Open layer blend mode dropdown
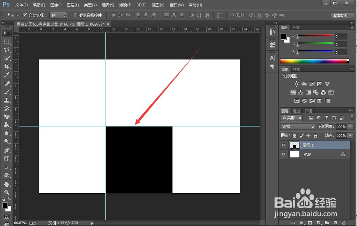The height and width of the screenshot is (226, 357). click(x=297, y=127)
